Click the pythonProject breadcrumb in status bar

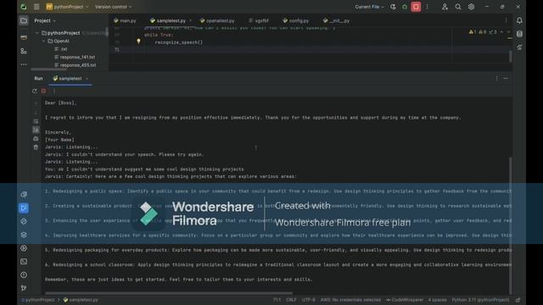pos(38,300)
